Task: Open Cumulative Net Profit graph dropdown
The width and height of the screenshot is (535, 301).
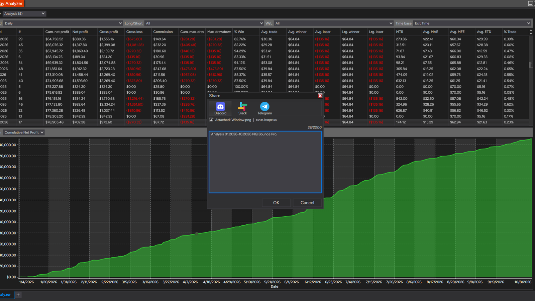Action: coord(24,132)
